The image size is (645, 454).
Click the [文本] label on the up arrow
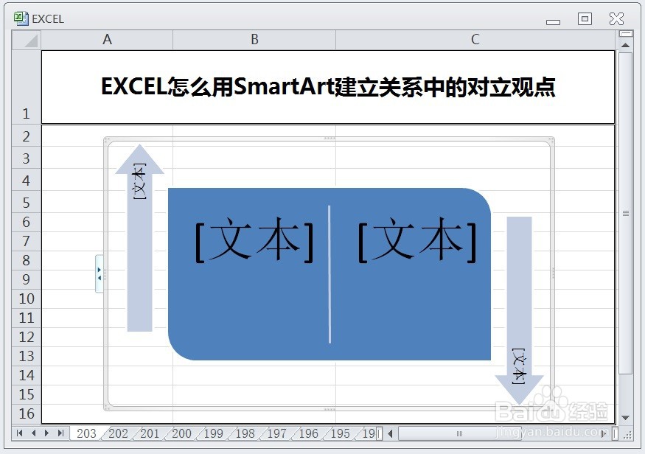point(139,181)
